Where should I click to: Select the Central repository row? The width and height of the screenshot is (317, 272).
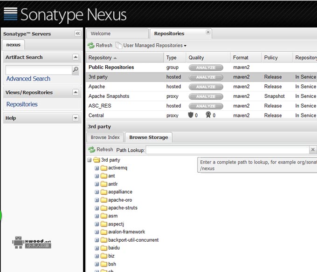pyautogui.click(x=201, y=116)
